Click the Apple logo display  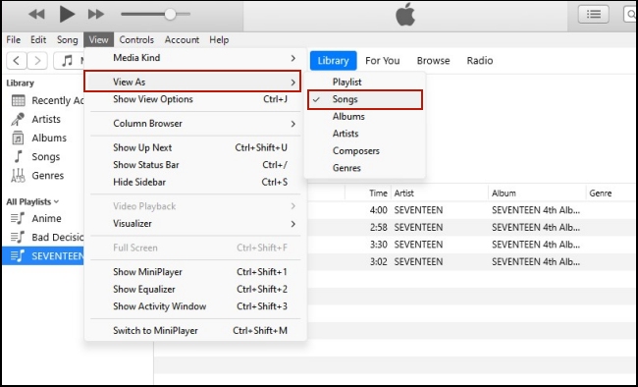coord(405,15)
